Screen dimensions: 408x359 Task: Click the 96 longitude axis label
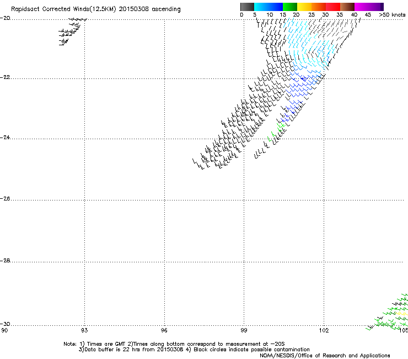coord(164,331)
